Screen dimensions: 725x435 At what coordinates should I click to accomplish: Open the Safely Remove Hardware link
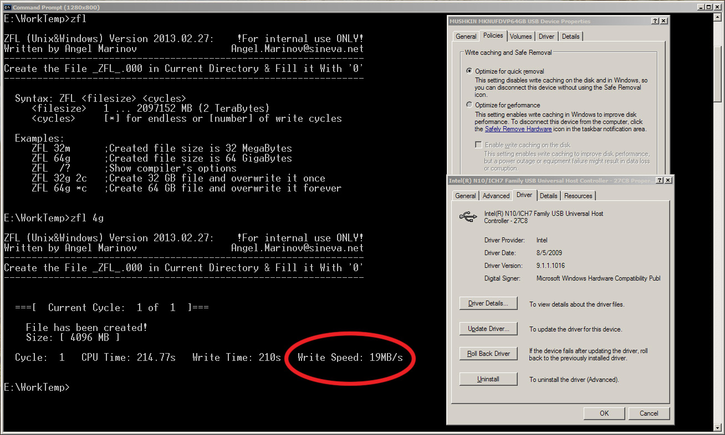coord(518,129)
